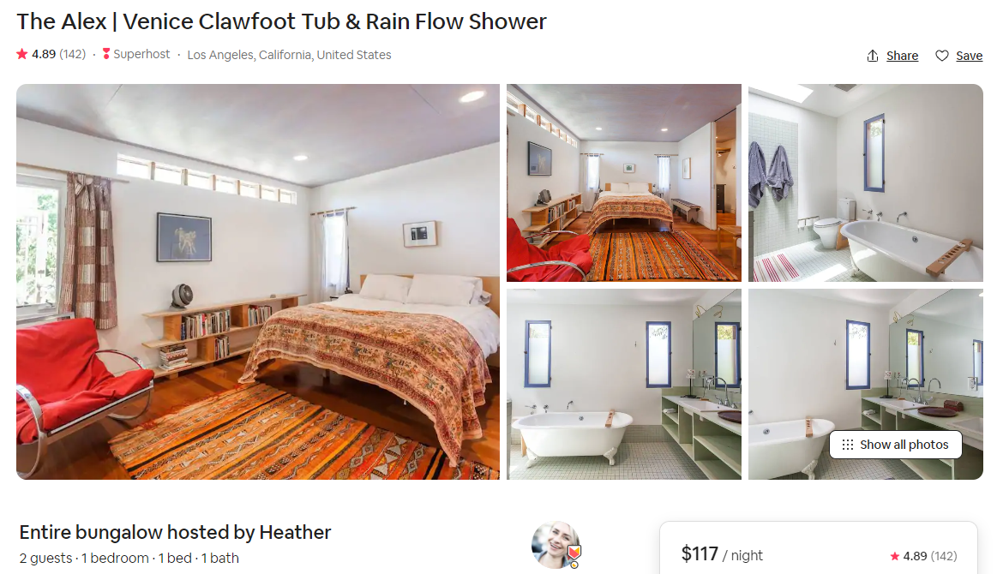The height and width of the screenshot is (574, 997).
Task: Click the reviews count in price card
Action: (944, 556)
